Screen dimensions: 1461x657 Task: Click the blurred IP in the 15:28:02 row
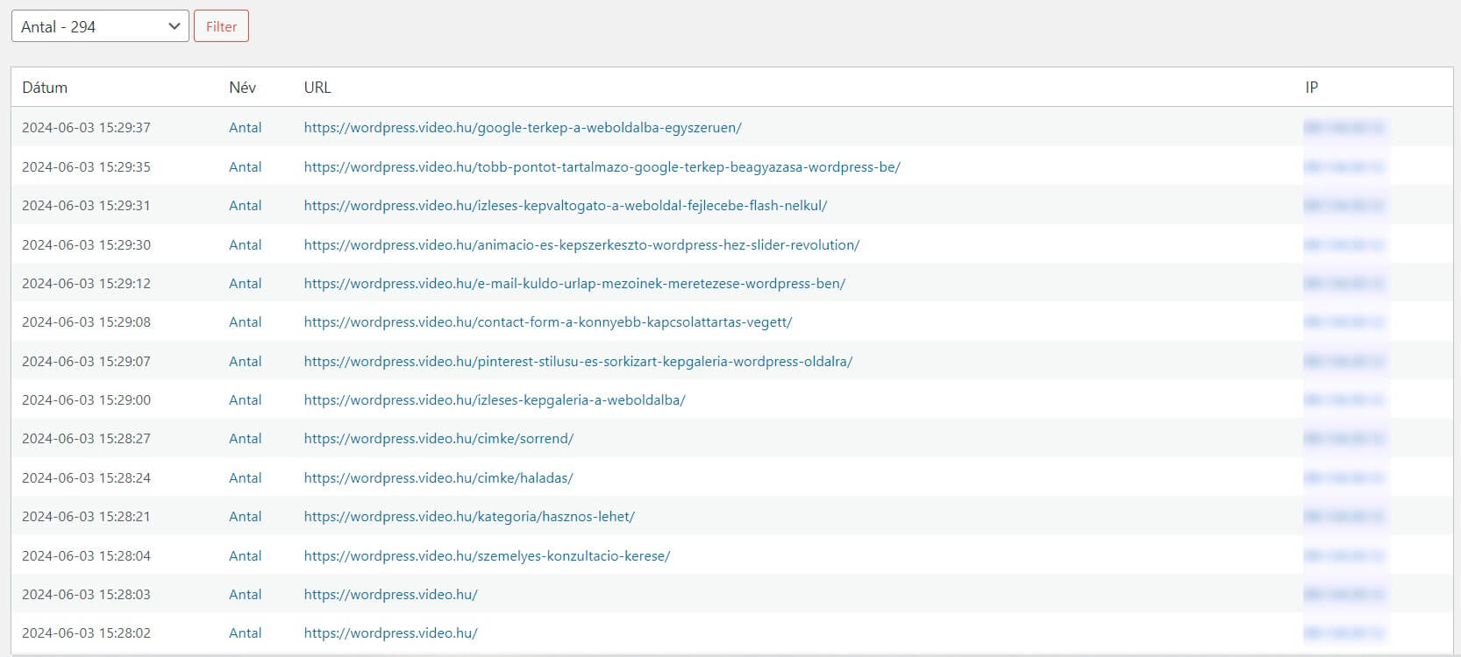[1343, 633]
